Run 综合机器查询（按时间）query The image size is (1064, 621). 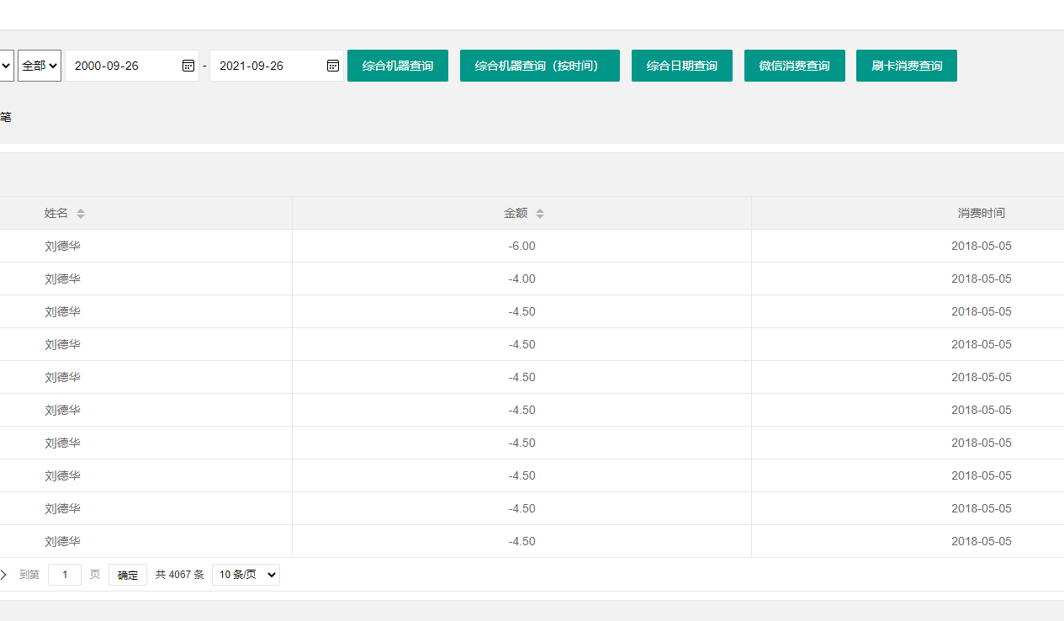pos(539,66)
